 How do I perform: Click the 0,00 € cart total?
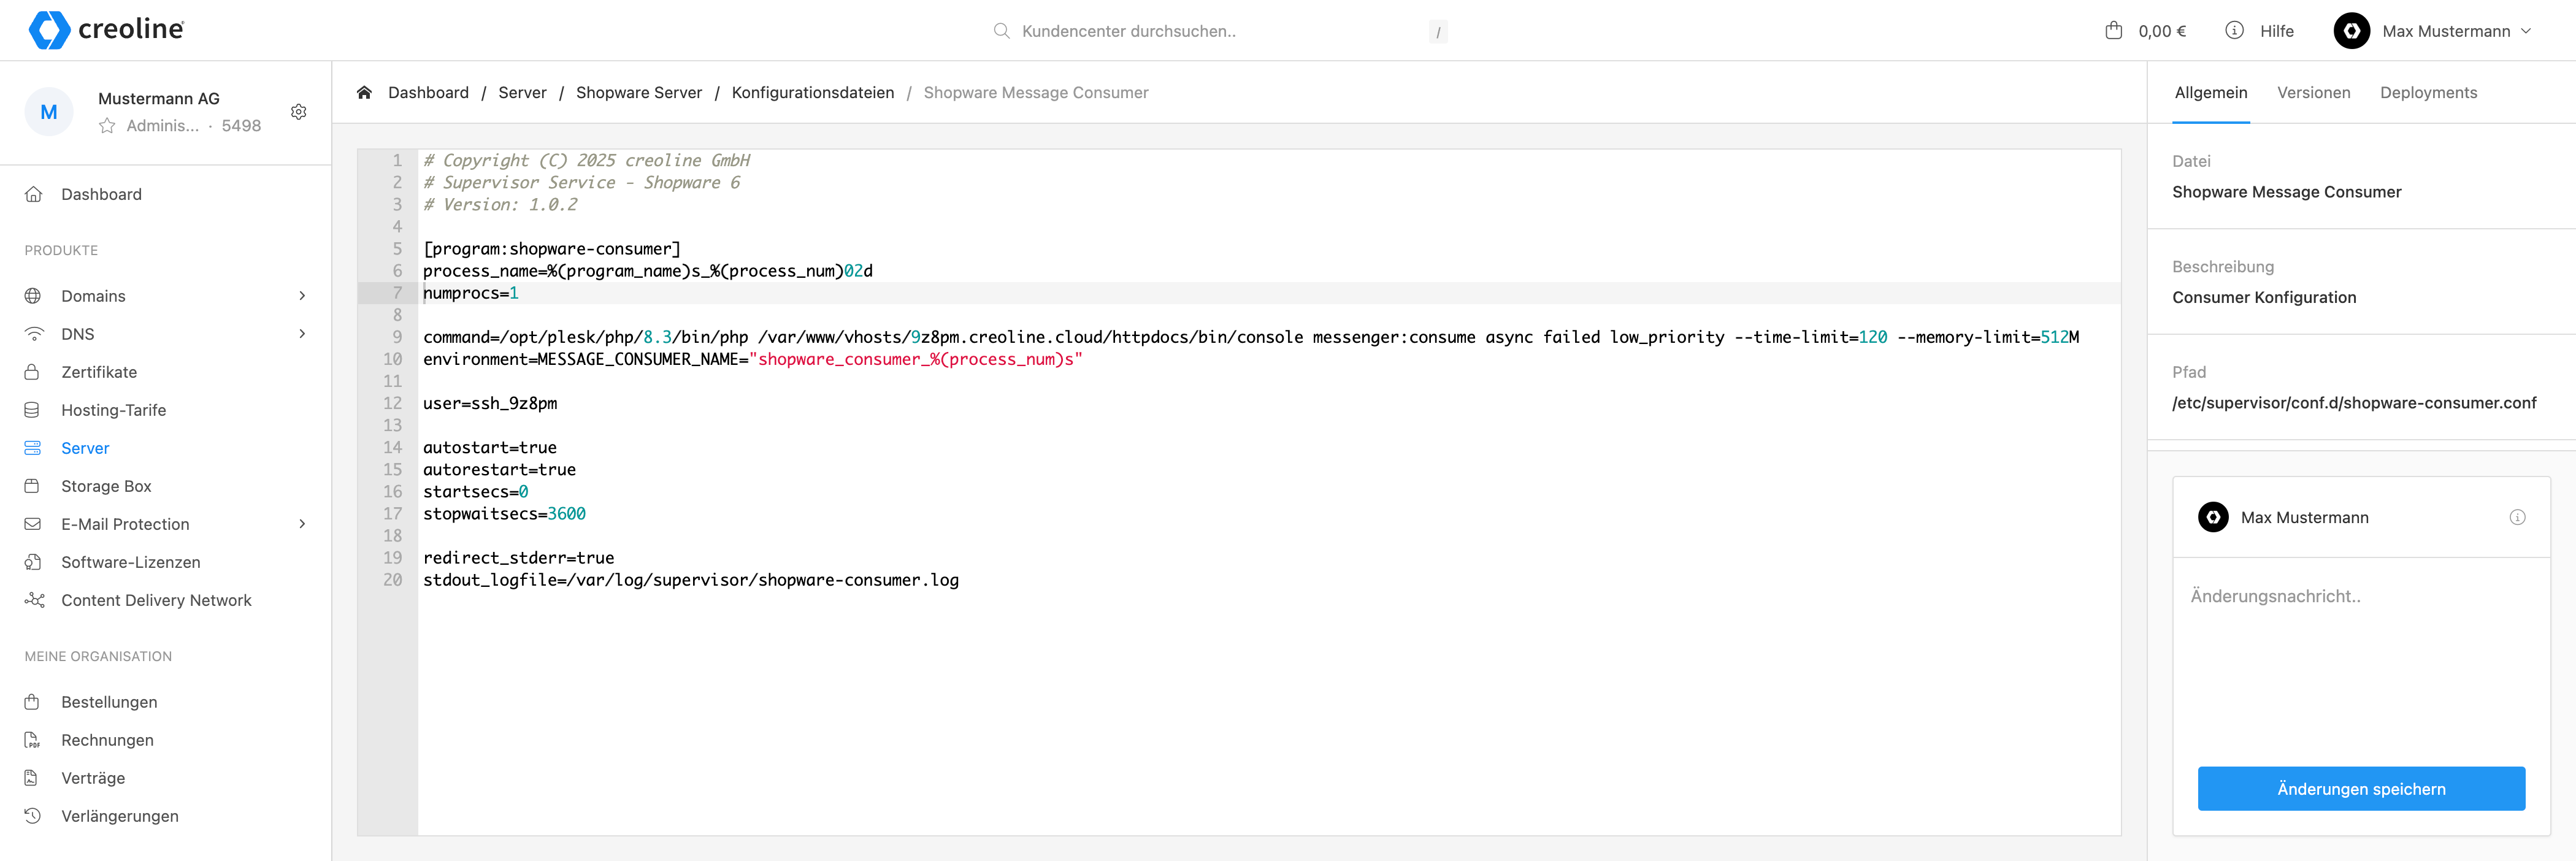click(2162, 31)
